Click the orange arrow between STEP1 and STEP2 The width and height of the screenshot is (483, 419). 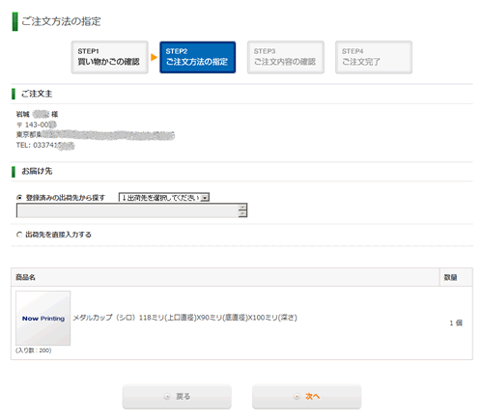click(x=154, y=57)
